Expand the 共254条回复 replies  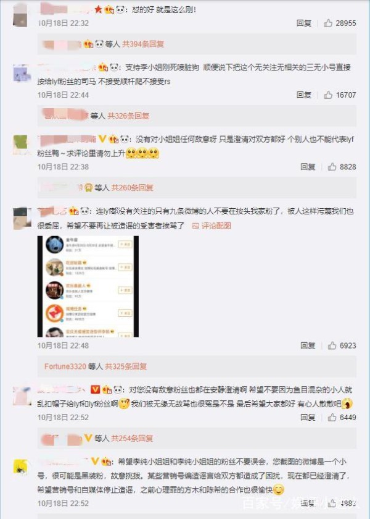pyautogui.click(x=132, y=438)
